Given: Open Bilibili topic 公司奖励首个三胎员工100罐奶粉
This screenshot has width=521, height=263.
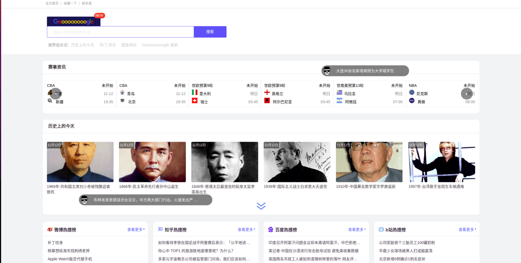Looking at the screenshot, I should [407, 243].
